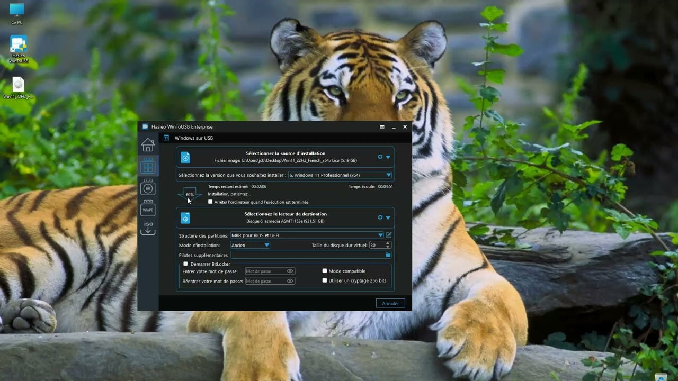The height and width of the screenshot is (381, 678).
Task: Open the Home page in the sidebar
Action: (148, 144)
